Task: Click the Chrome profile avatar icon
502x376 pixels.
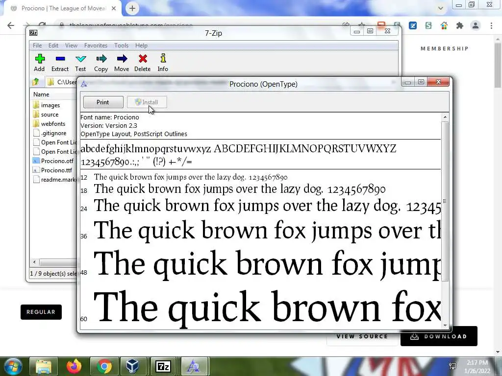Action: click(x=476, y=25)
